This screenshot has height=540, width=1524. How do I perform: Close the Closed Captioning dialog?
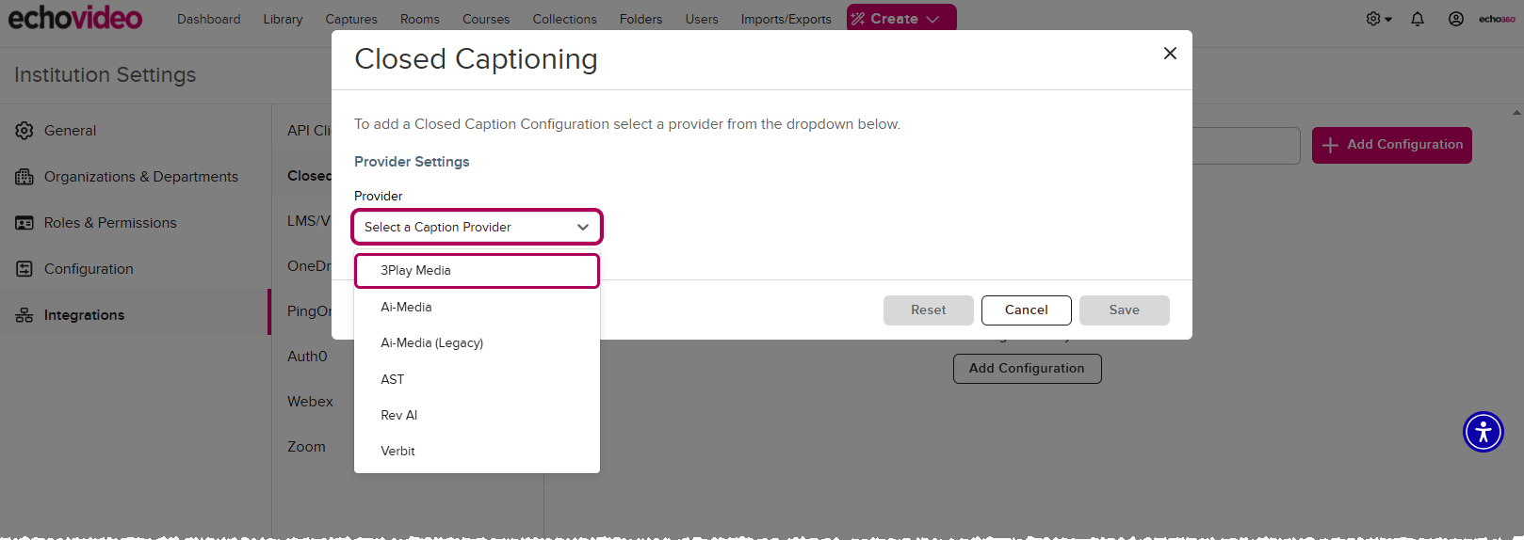coord(1170,54)
